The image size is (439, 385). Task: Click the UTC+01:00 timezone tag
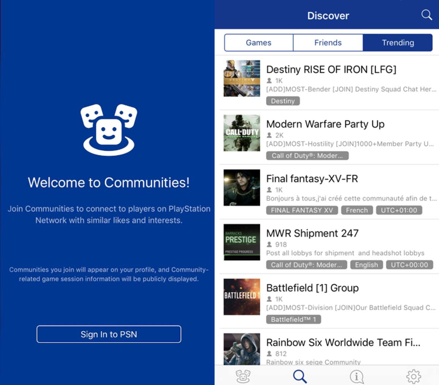tap(399, 210)
